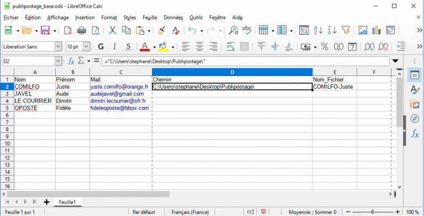This screenshot has width=424, height=216.
Task: Sort descending Z to A
Action: (x=332, y=30)
